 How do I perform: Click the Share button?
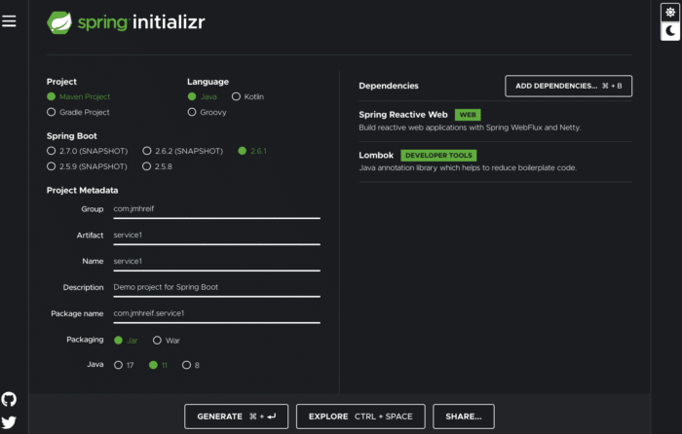click(464, 416)
